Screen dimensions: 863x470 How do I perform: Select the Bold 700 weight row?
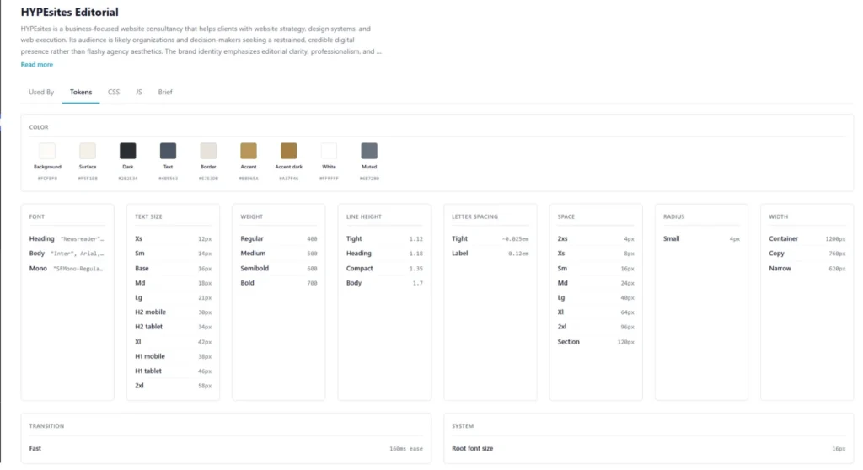[278, 283]
